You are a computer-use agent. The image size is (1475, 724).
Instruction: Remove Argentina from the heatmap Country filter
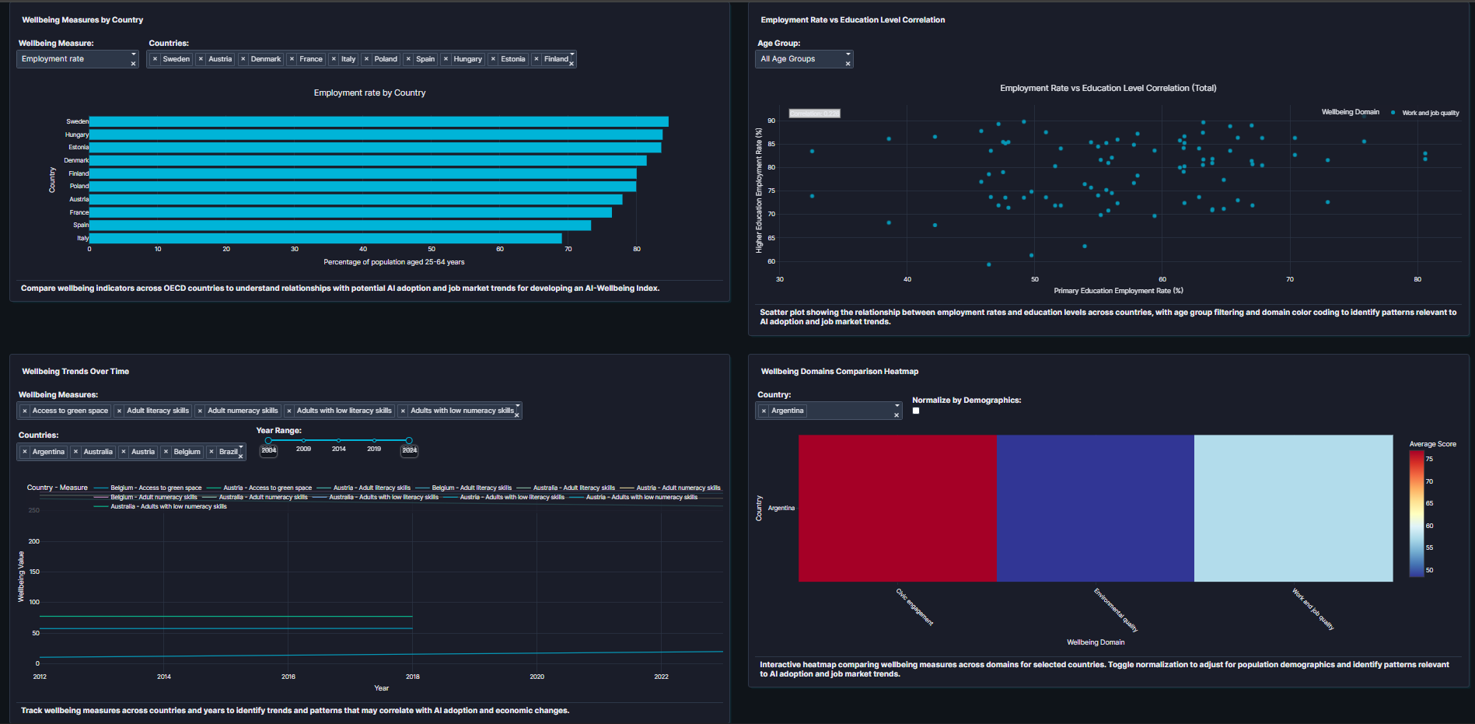[764, 410]
